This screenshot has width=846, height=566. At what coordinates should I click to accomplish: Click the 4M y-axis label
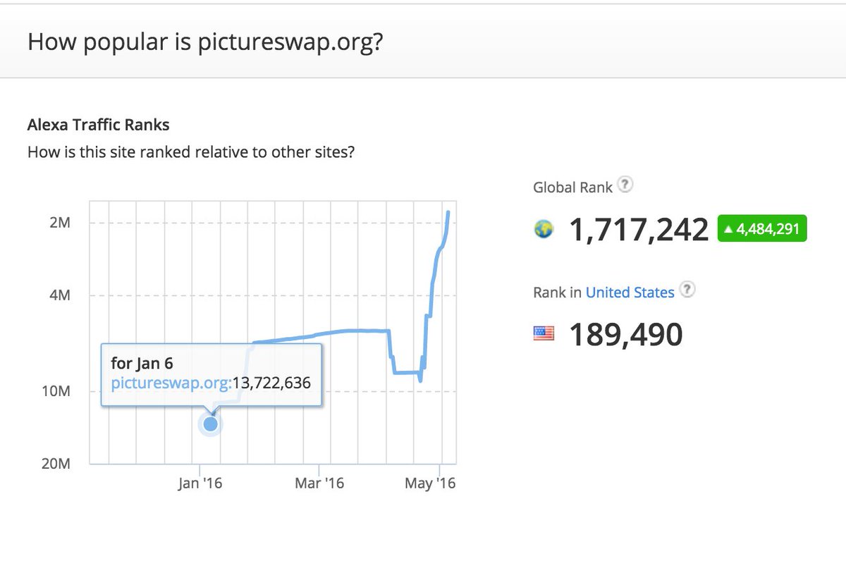[x=59, y=295]
